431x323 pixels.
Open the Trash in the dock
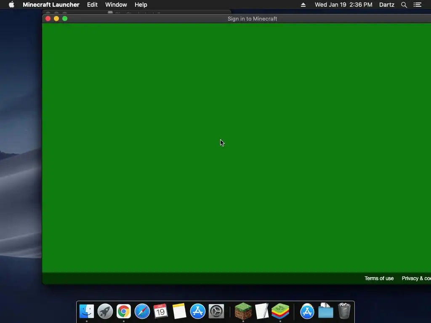[344, 311]
